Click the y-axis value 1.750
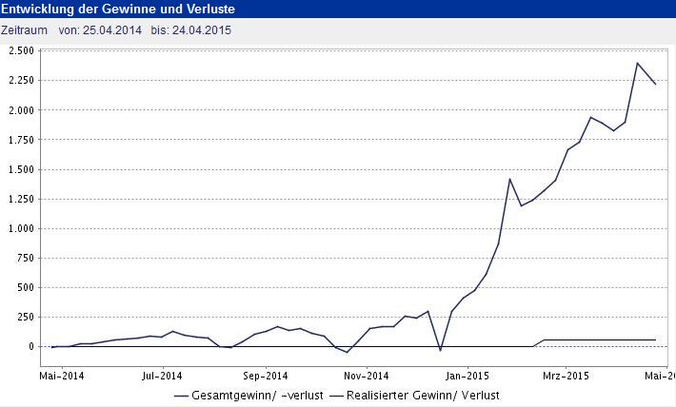The height and width of the screenshot is (407, 676). point(21,140)
